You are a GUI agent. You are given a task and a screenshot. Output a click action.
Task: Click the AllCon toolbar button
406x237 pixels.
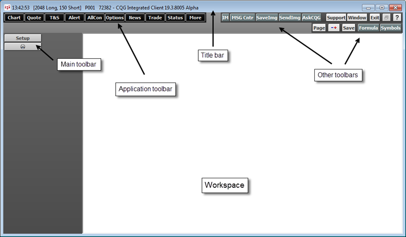pos(94,17)
